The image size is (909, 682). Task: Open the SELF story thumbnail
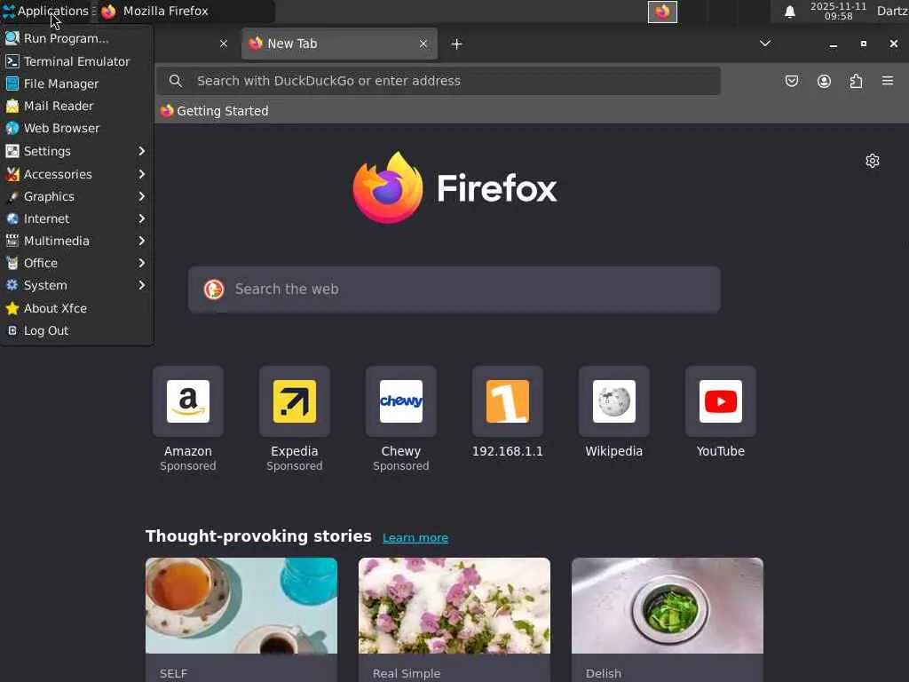click(241, 606)
